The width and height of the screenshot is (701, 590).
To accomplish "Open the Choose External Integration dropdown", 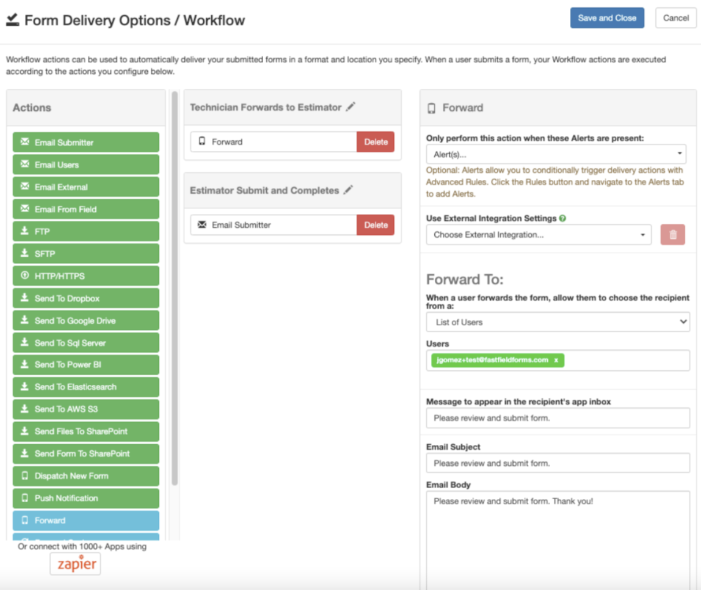I will click(538, 234).
